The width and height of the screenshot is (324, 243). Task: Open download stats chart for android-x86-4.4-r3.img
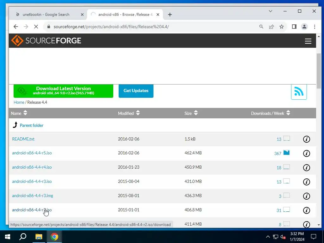click(x=286, y=195)
